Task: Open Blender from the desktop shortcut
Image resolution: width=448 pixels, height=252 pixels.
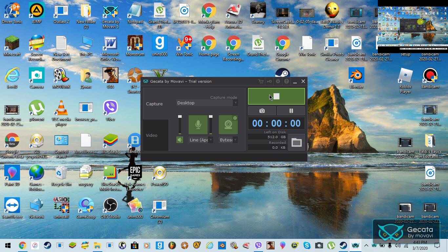Action: pos(356,79)
